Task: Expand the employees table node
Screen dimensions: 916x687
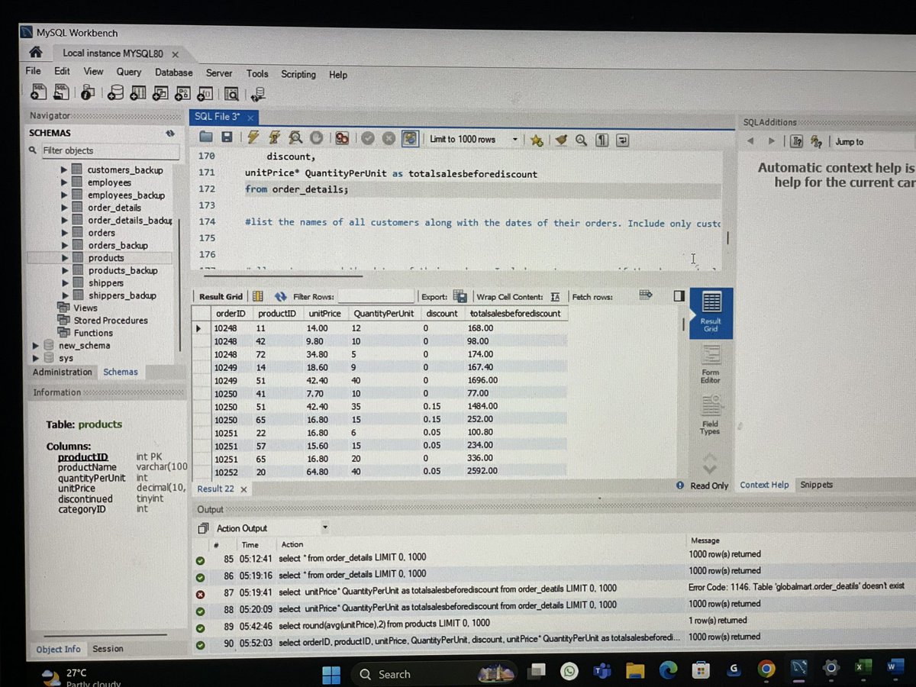Action: (x=65, y=182)
